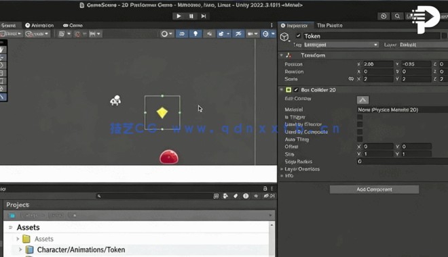448x257 pixels.
Task: Enable the Used By Composite checkbox
Action: 360,132
